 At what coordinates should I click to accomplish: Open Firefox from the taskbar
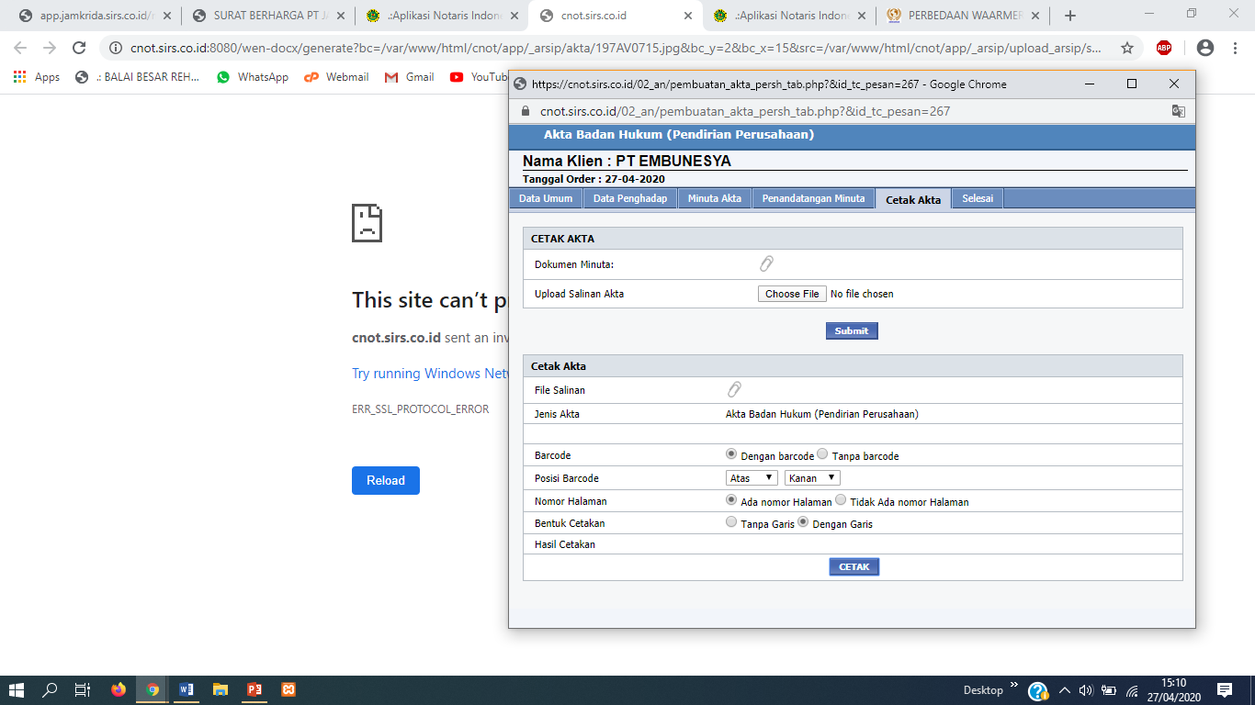119,689
